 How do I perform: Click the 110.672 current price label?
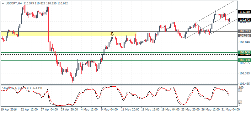pos(244,20)
